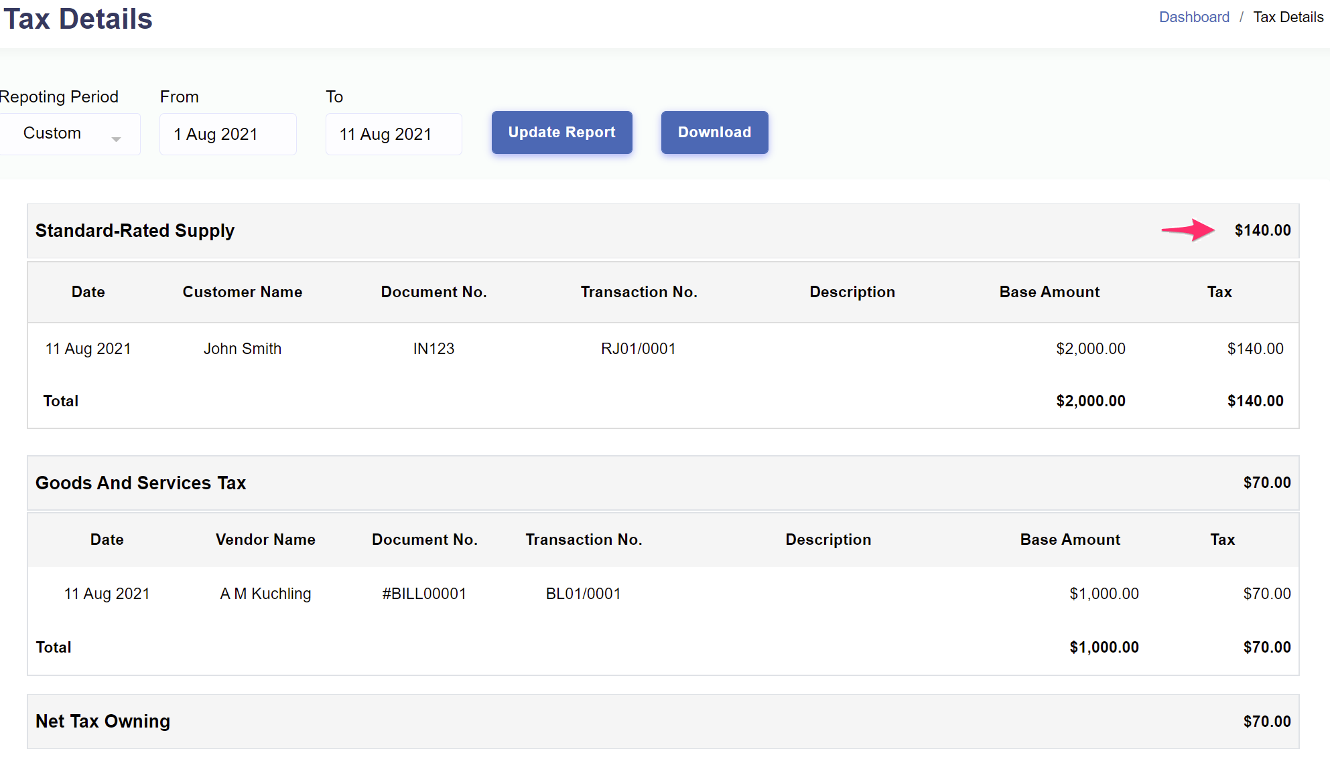Click the Total $1,000.00 in Goods and Services table
The height and width of the screenshot is (757, 1330).
1104,647
